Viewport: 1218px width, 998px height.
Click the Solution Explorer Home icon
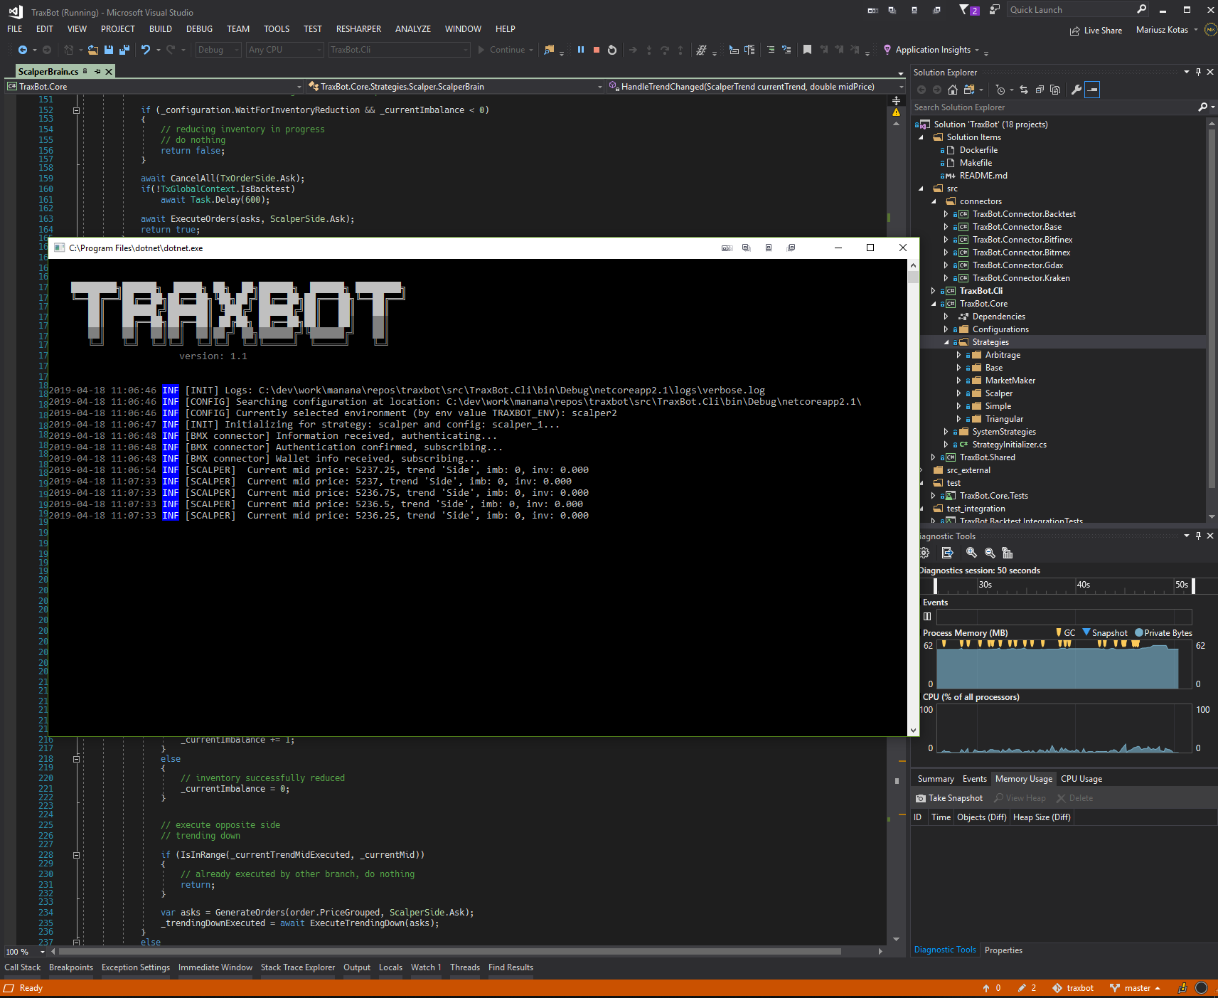953,90
